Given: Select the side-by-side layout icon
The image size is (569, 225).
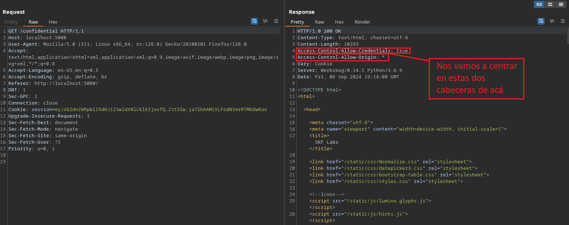Looking at the screenshot, I should (539, 4).
